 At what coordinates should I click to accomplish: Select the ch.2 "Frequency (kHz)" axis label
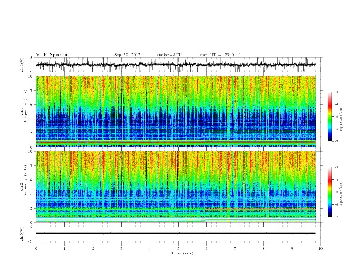26,181
